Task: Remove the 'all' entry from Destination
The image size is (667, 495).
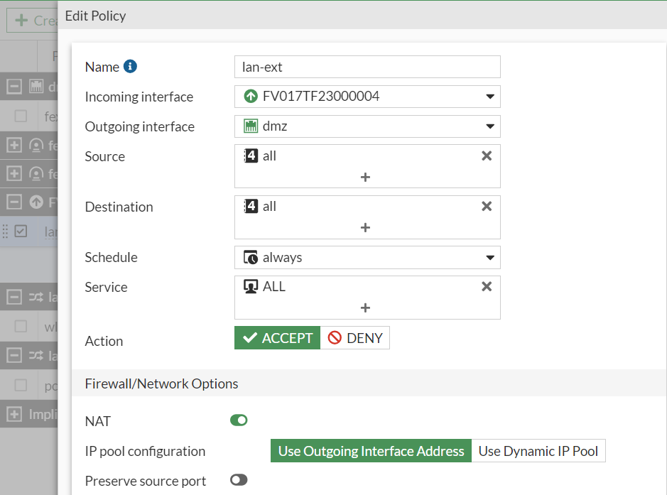Action: tap(487, 207)
